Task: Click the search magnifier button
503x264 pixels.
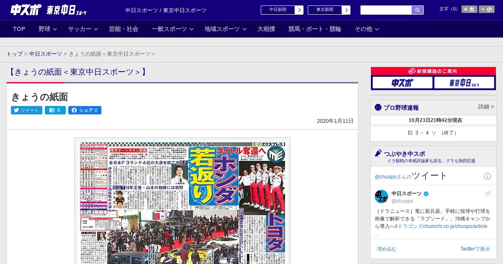Action: click(417, 10)
